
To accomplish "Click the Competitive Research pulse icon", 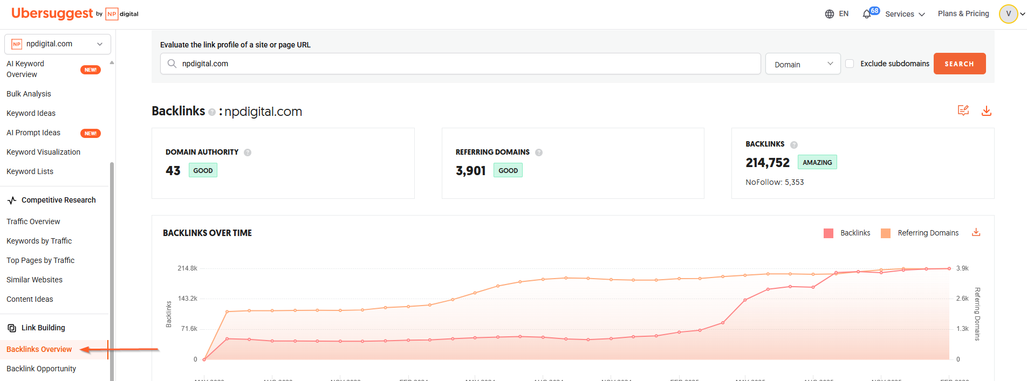I will point(12,200).
